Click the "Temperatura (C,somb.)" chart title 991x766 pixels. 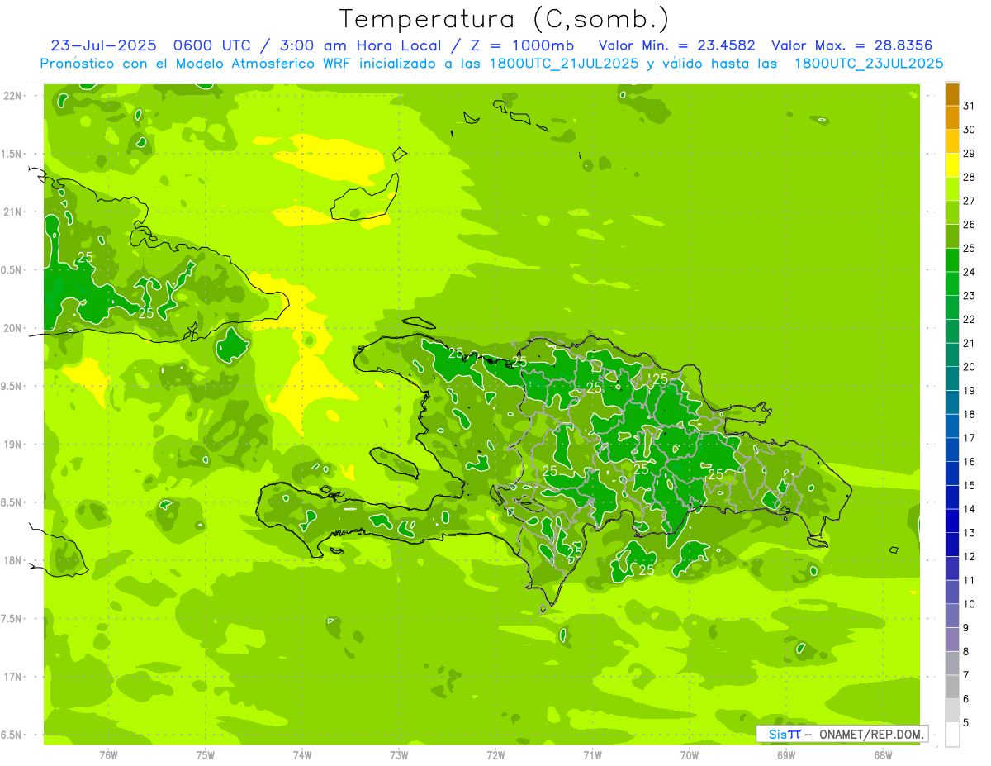click(505, 18)
